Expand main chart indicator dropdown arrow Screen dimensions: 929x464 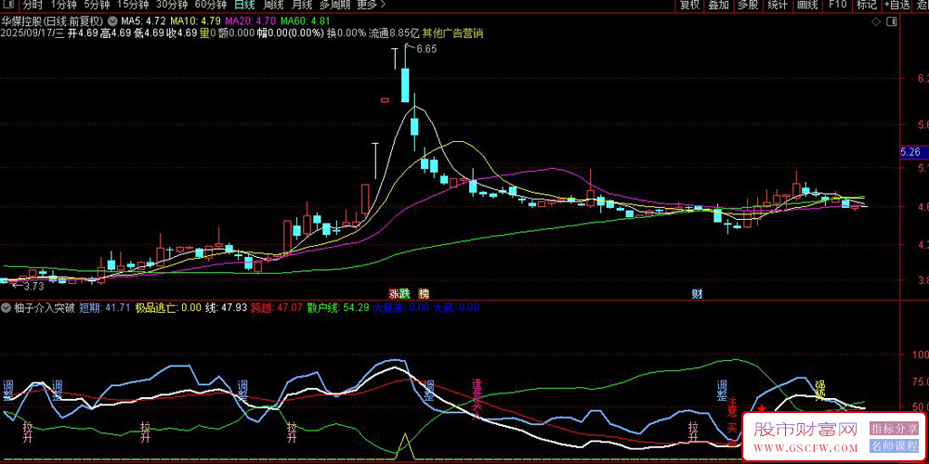113,20
